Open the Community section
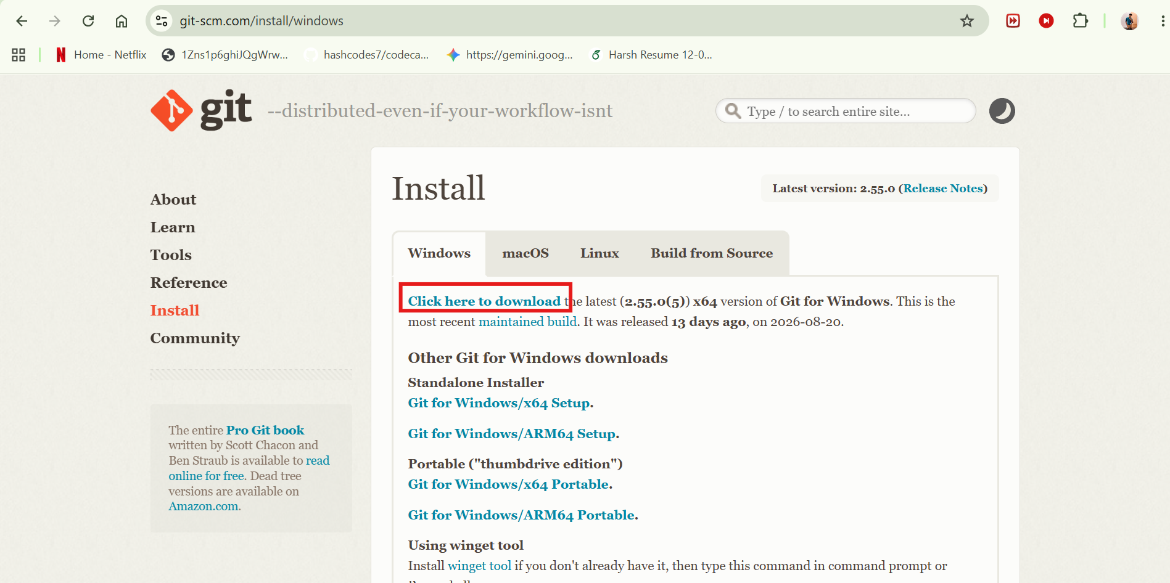The height and width of the screenshot is (583, 1170). point(195,338)
